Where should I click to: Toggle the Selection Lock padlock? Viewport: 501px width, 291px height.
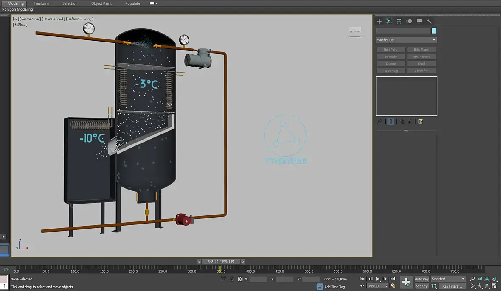232,279
